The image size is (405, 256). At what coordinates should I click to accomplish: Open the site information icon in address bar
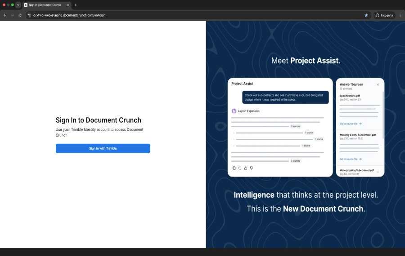(29, 15)
